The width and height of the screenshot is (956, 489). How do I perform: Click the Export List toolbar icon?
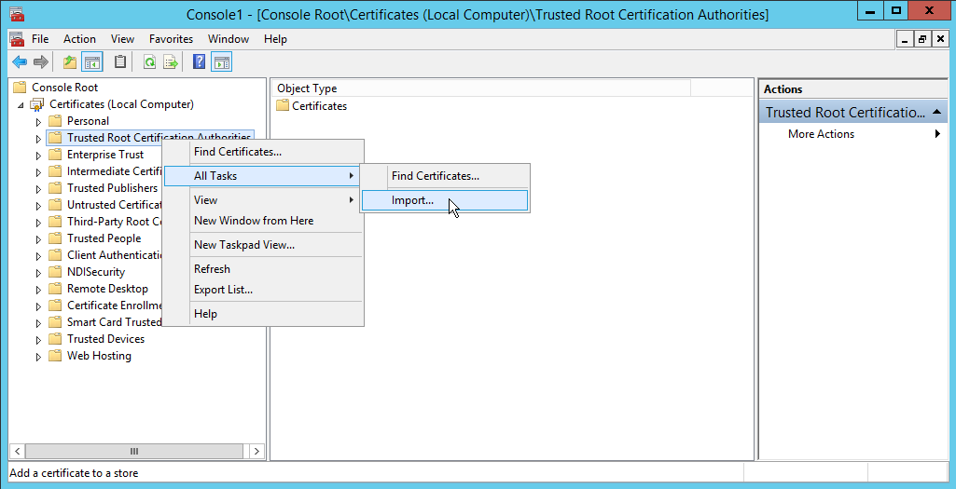coord(171,62)
